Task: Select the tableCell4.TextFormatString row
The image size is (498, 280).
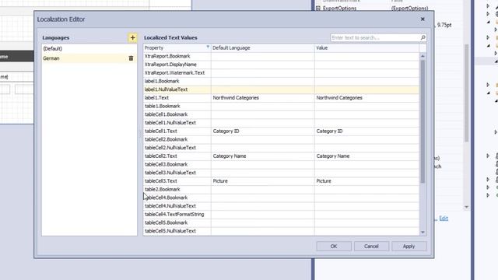Action: pos(281,215)
